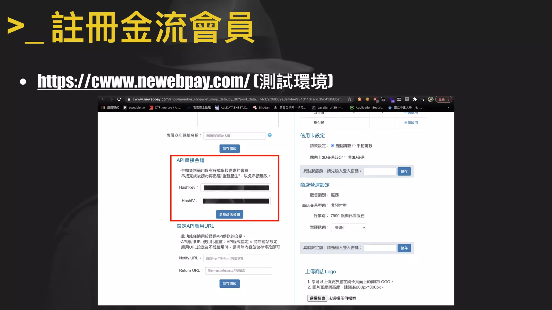Select the 手動請款 radio button
This screenshot has height=310, width=552.
coord(354,146)
